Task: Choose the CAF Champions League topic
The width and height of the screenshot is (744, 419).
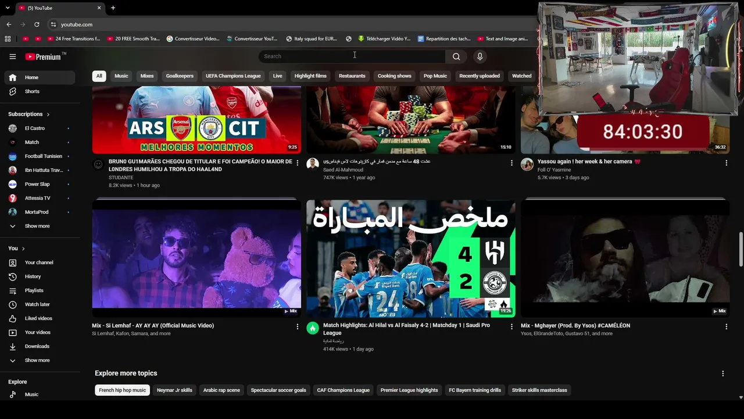Action: tap(343, 390)
